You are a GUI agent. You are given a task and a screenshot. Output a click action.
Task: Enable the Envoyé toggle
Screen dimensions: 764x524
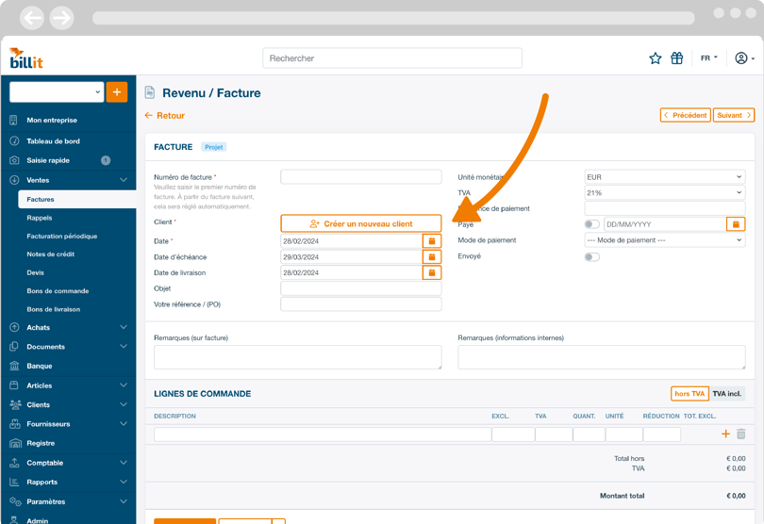591,256
